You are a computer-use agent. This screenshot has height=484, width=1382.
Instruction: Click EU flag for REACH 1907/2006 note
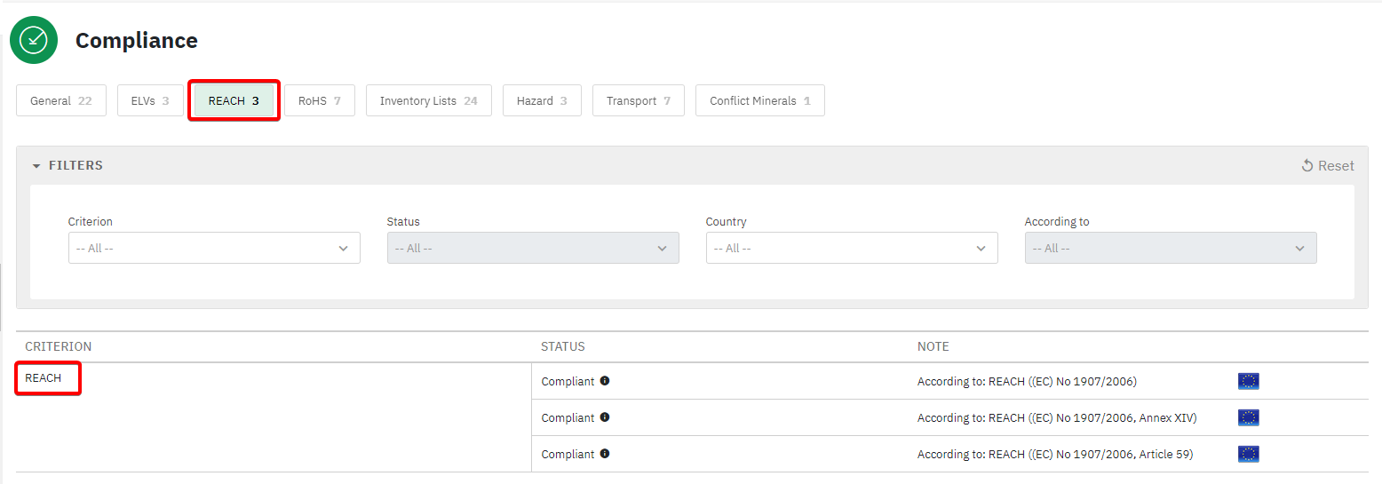coord(1248,381)
